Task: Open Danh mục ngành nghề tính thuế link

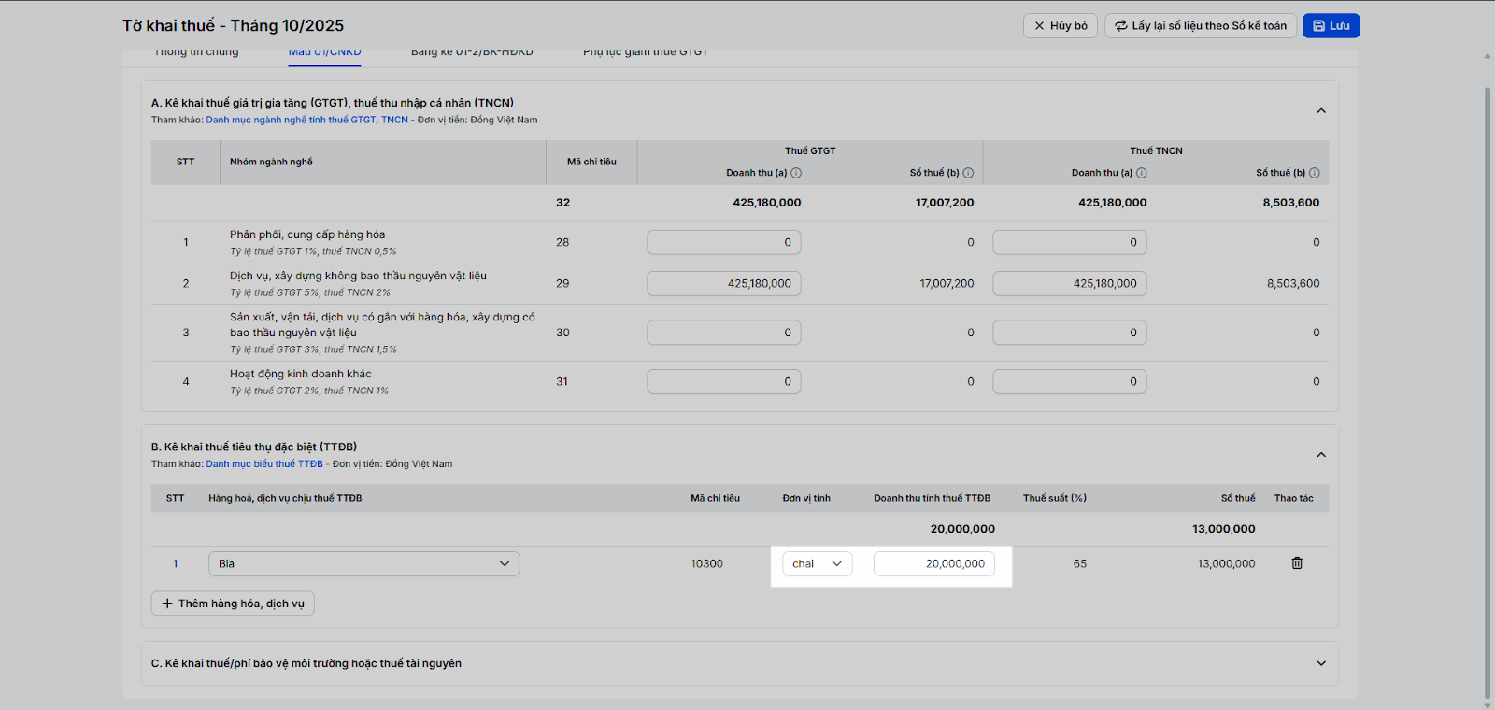Action: pyautogui.click(x=306, y=120)
